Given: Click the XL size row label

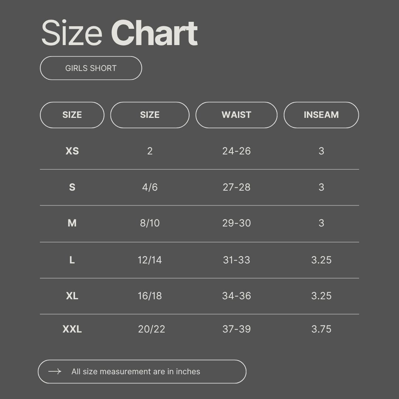Looking at the screenshot, I should coord(72,296).
